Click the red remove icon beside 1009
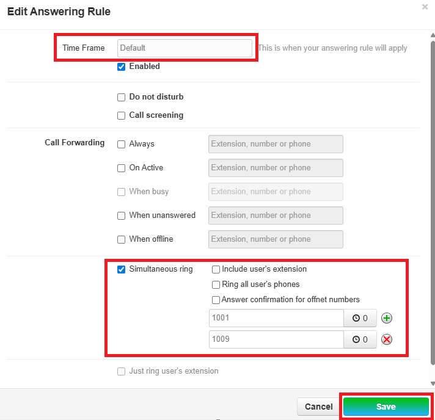 [386, 339]
